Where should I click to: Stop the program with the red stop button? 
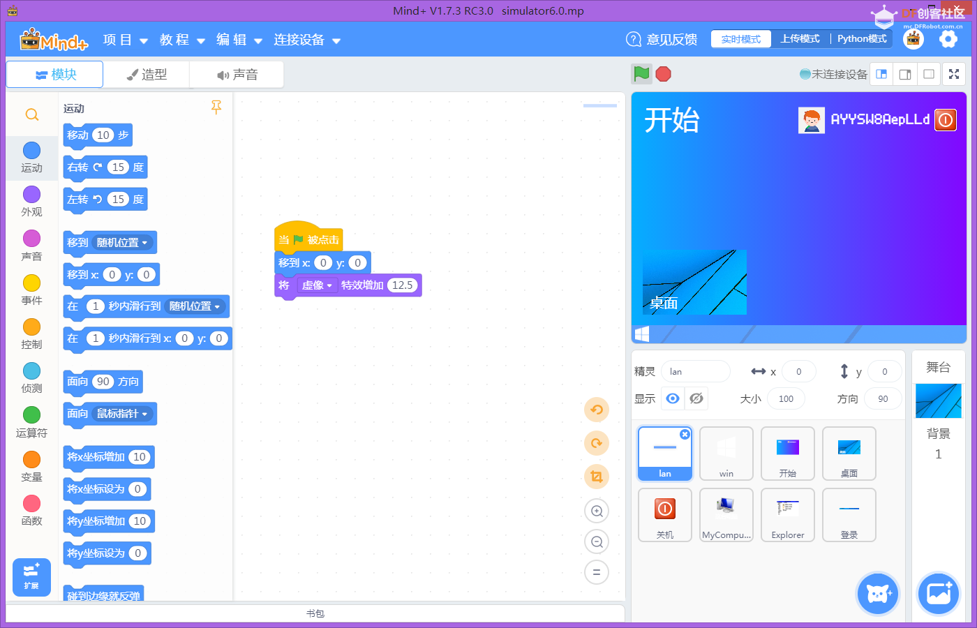(x=663, y=74)
